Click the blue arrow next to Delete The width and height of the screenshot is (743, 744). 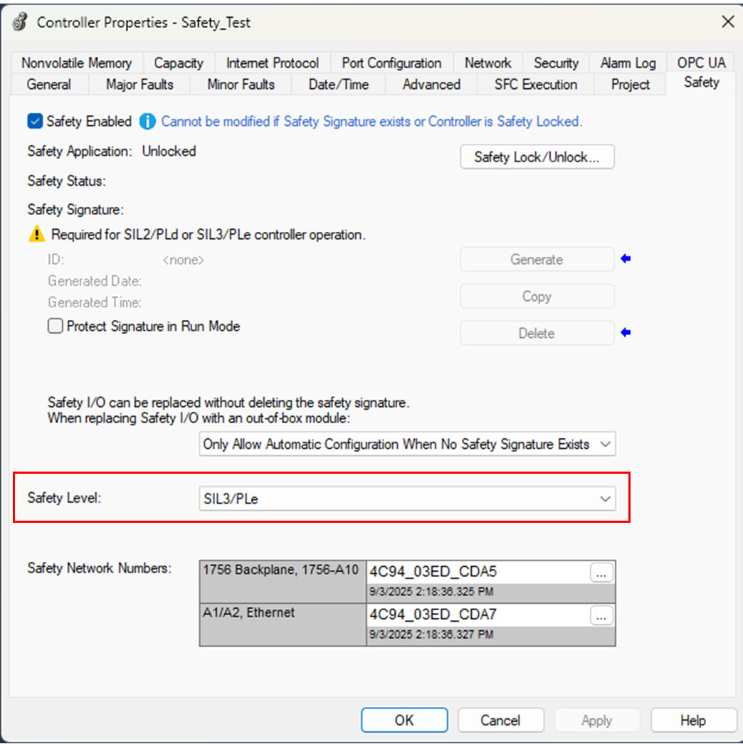(626, 332)
